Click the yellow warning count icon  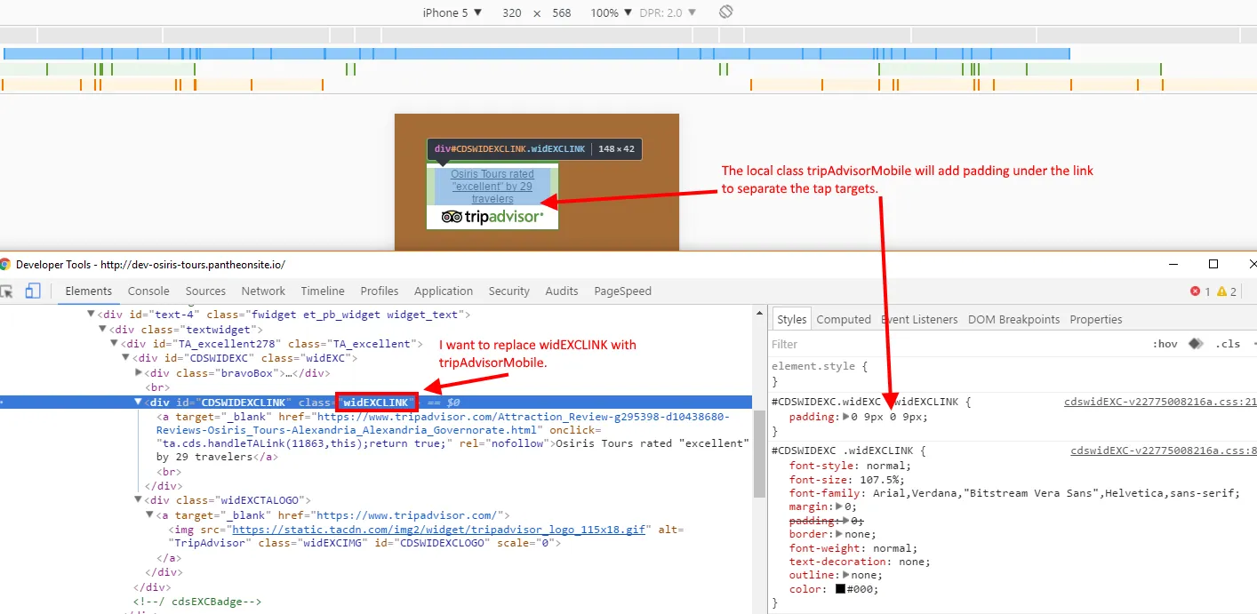click(1221, 291)
